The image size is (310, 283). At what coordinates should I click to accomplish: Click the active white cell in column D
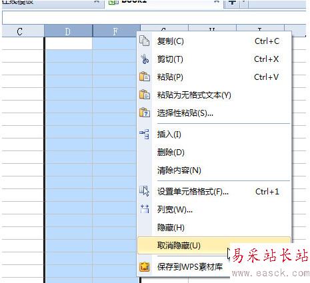(x=69, y=43)
